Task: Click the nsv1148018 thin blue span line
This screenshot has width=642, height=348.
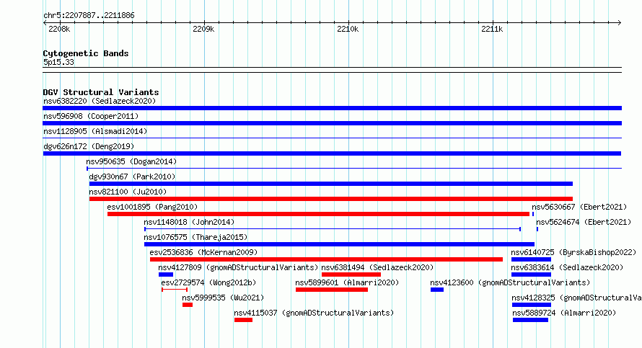Action: tap(333, 229)
